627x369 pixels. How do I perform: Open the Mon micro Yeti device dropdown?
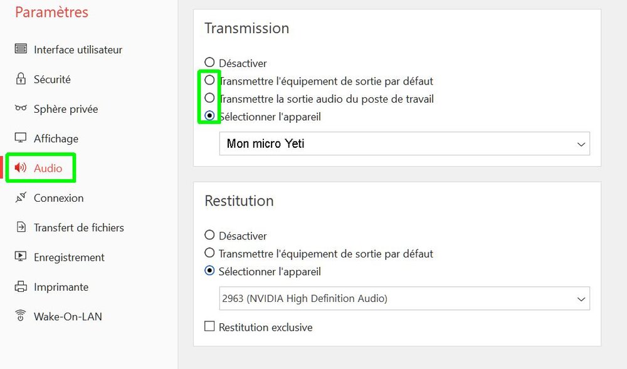coord(404,143)
